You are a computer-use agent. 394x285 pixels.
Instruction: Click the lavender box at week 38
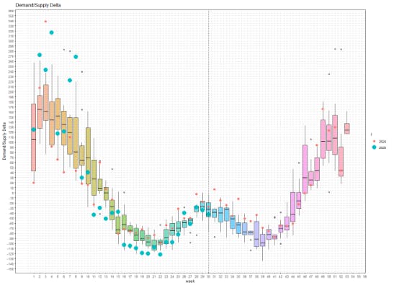point(256,234)
